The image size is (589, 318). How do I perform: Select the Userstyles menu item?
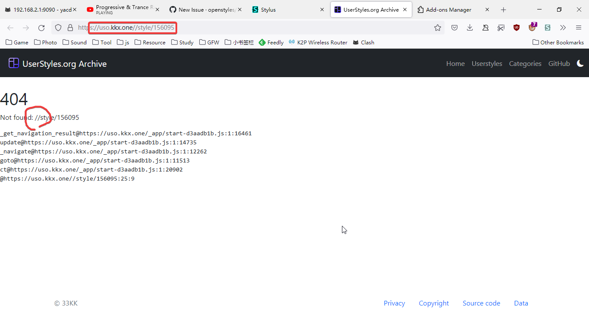coord(487,63)
